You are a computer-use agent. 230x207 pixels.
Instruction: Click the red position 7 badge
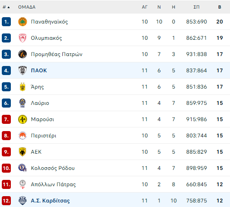[x=6, y=119]
